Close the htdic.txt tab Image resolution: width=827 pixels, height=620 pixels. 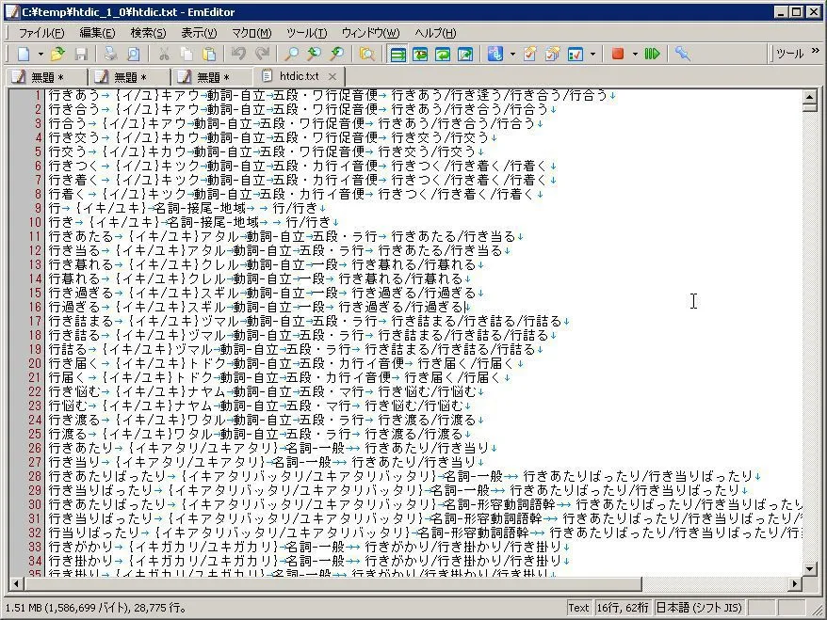pos(332,76)
